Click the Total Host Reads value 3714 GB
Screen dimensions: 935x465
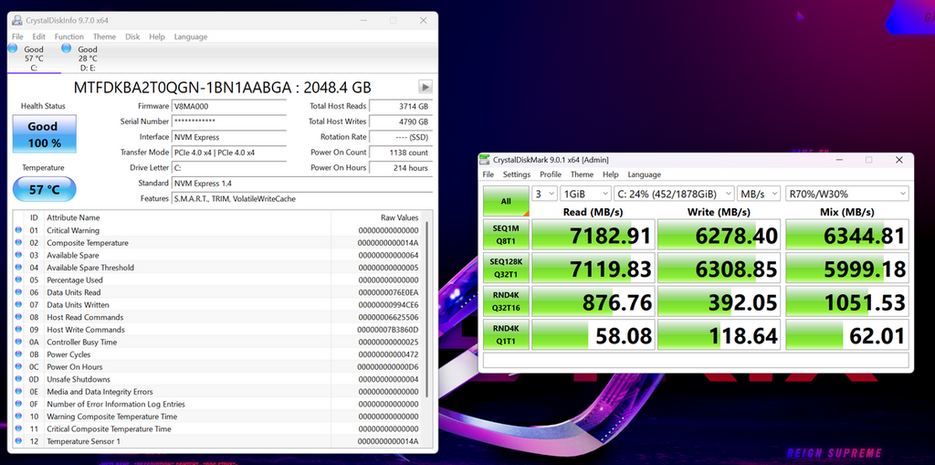click(401, 106)
